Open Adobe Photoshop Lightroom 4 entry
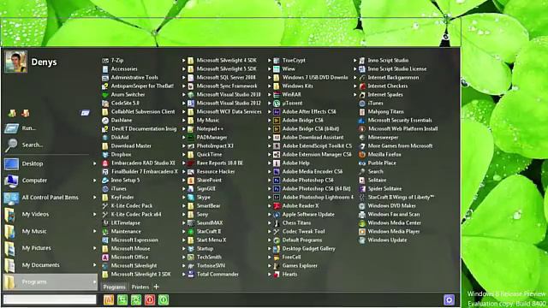The width and height of the screenshot is (548, 308). point(318,198)
